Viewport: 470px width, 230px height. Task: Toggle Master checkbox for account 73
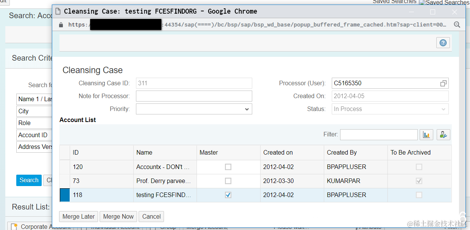pyautogui.click(x=228, y=181)
